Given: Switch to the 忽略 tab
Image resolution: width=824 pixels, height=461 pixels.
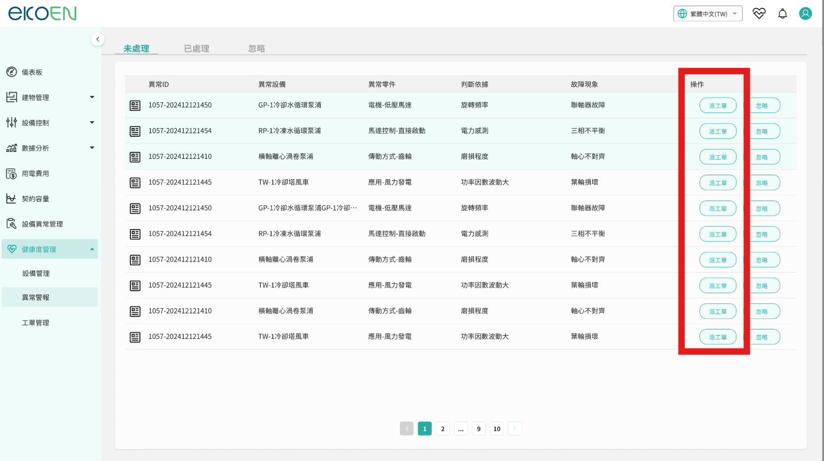Looking at the screenshot, I should click(x=256, y=49).
